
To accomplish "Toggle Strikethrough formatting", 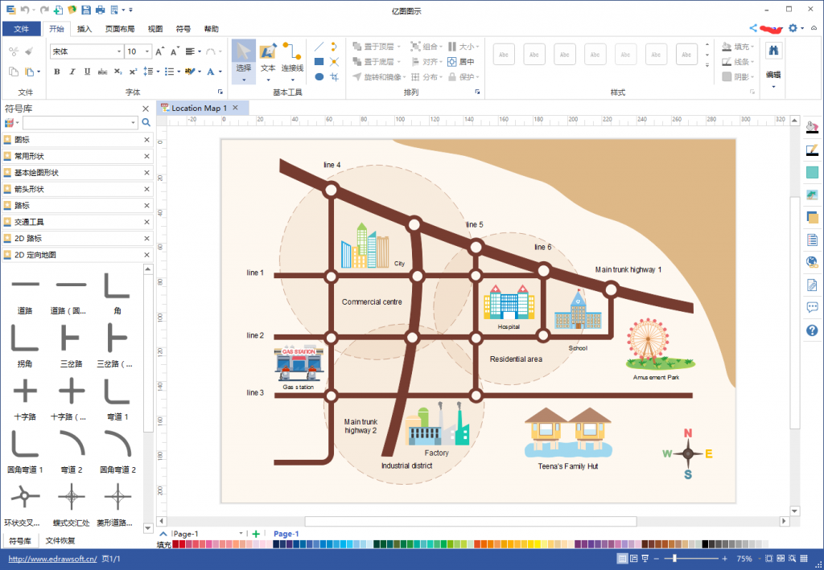I will click(102, 72).
